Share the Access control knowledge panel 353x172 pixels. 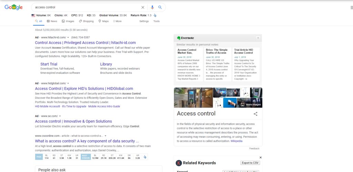tap(255, 114)
